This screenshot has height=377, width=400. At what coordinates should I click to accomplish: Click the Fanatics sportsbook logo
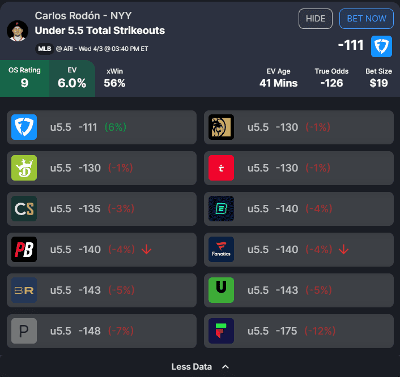221,250
